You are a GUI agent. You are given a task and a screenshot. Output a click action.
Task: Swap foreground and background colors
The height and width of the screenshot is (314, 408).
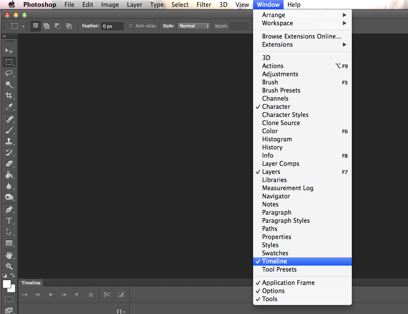pos(12,275)
